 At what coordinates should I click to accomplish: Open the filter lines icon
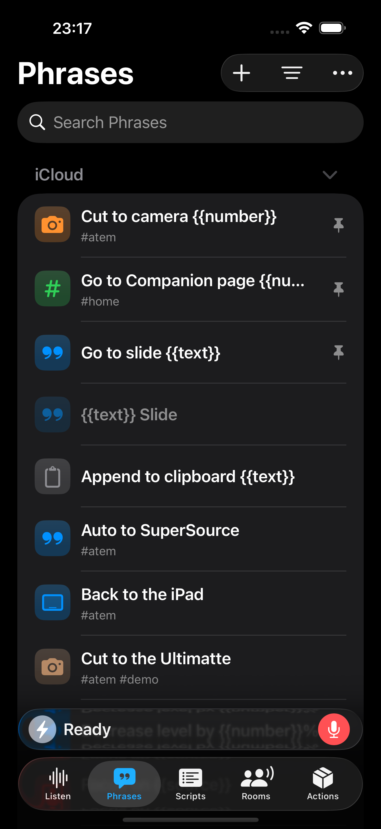(x=292, y=73)
